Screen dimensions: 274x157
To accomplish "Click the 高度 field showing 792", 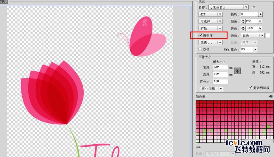I will pos(220,75).
